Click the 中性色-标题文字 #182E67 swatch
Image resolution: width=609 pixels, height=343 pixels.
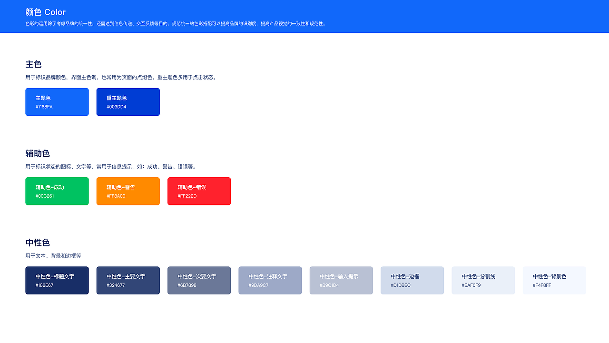click(57, 280)
